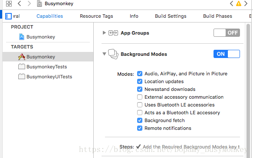Click the Busymonkey project file icon in breadcrumb
This screenshot has height=158, width=253.
pyautogui.click(x=39, y=3)
